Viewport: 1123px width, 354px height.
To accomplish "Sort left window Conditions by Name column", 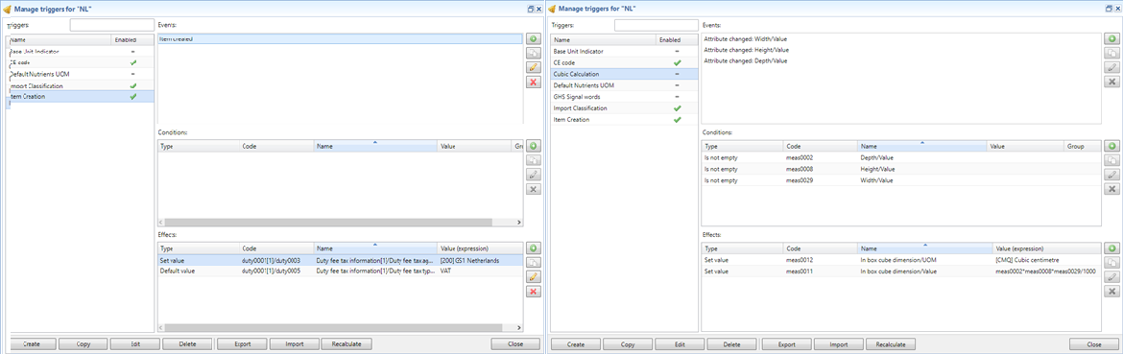I will (x=375, y=146).
